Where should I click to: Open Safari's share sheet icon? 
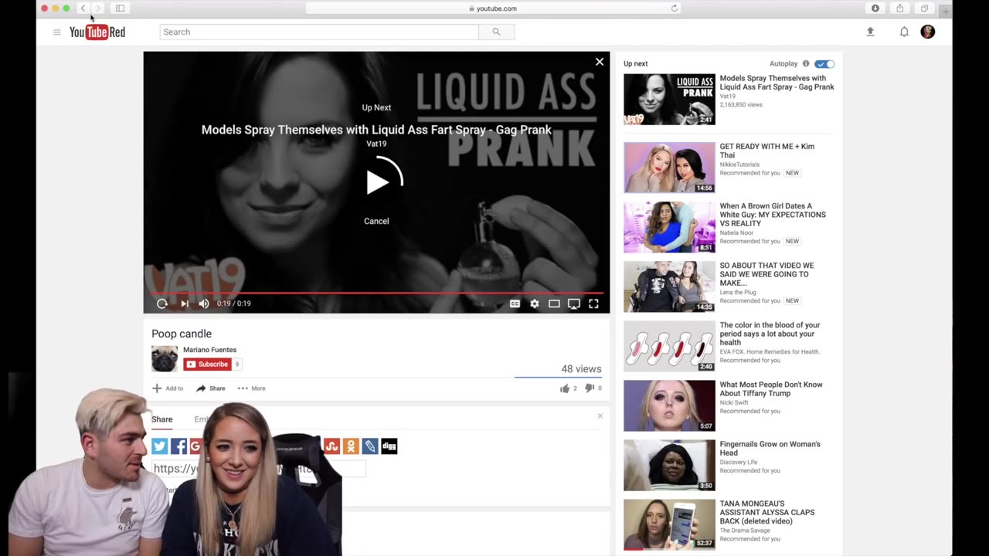(899, 8)
